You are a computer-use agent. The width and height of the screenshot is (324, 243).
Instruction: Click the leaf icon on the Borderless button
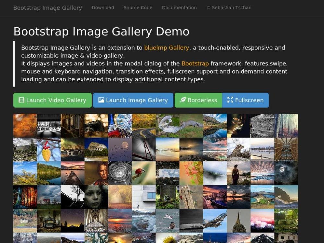[183, 100]
